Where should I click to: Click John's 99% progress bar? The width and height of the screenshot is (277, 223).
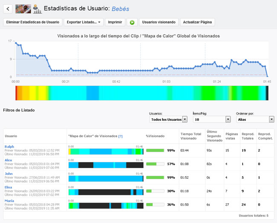[x=155, y=177]
